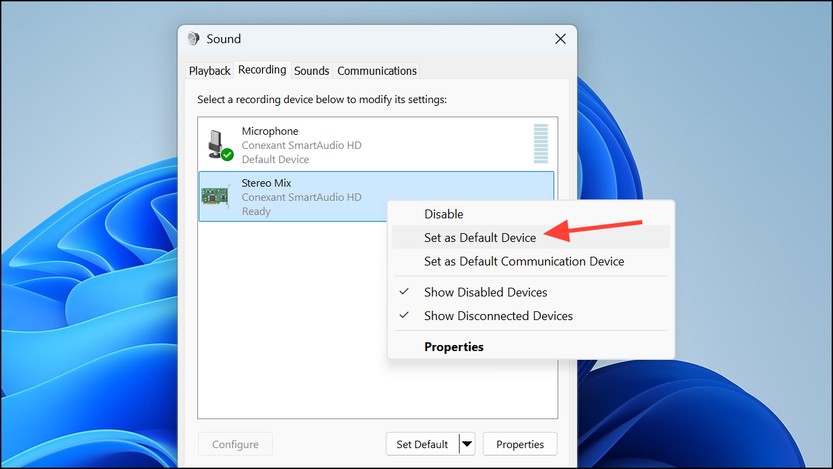Toggle Show Disconnected Devices option
The height and width of the screenshot is (469, 833).
[498, 315]
